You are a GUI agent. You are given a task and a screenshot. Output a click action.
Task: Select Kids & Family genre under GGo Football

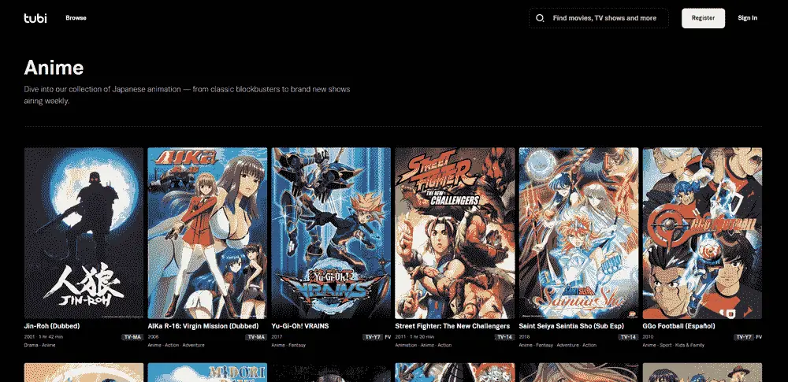690,345
